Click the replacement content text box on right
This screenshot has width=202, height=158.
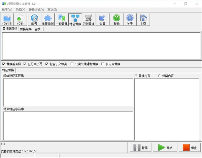pyautogui.click(x=167, y=109)
